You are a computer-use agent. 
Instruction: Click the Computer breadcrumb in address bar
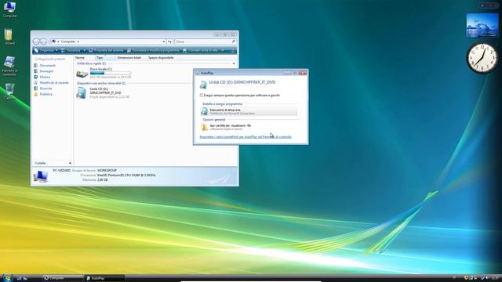(68, 42)
